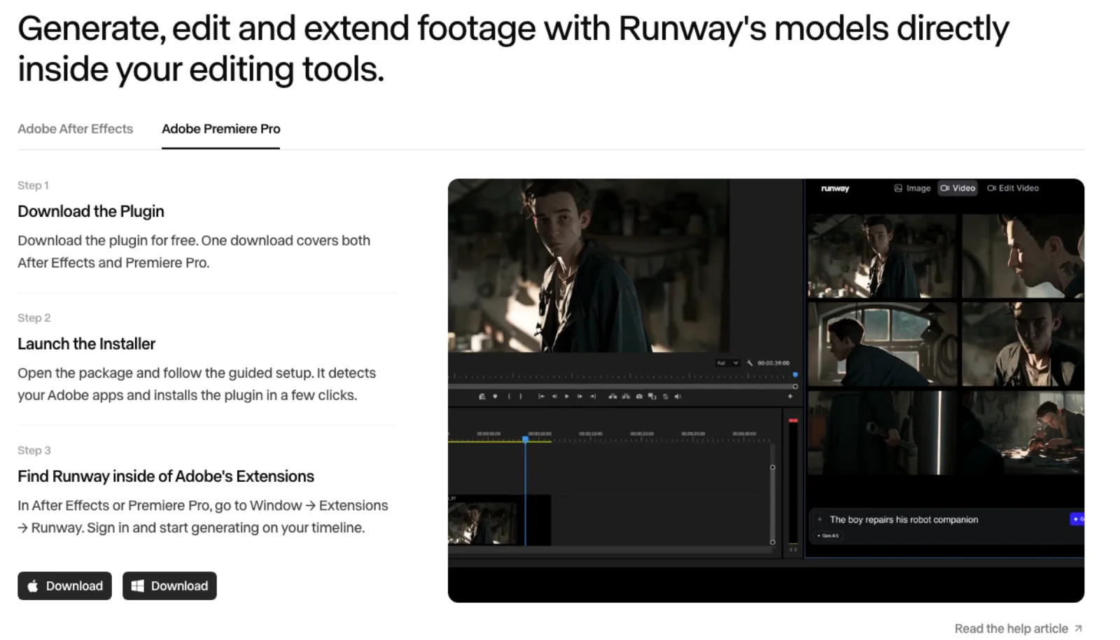
Task: Download the plugin for macOS (Apple button)
Action: pyautogui.click(x=64, y=586)
